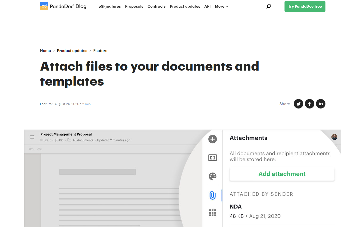The width and height of the screenshot is (359, 227).
Task: Switch to the Contracts nav item
Action: pyautogui.click(x=157, y=6)
